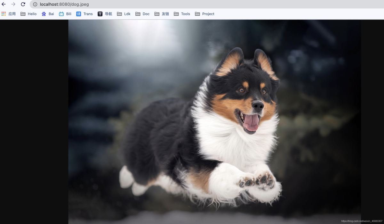Reload the dog.jpeg page
The width and height of the screenshot is (384, 224).
[23, 4]
